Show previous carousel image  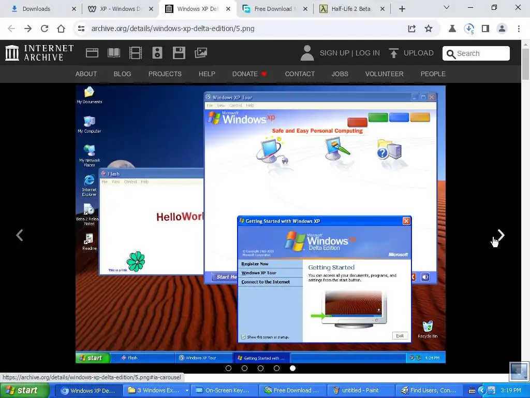20,235
